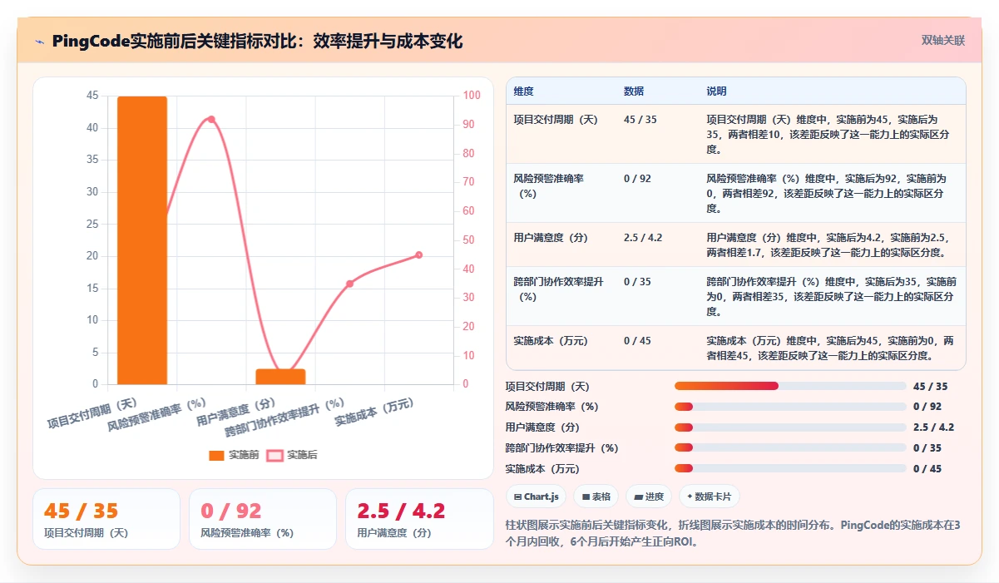Select the 进度 chip
This screenshot has height=583, width=999.
click(x=649, y=497)
